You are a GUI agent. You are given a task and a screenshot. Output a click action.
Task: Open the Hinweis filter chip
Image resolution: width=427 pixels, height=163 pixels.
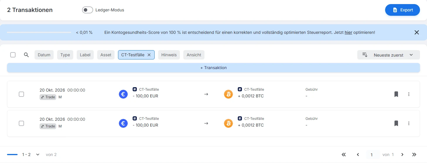pos(169,55)
